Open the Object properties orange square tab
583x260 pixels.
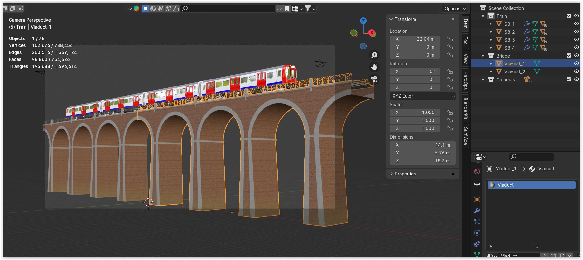(x=477, y=200)
